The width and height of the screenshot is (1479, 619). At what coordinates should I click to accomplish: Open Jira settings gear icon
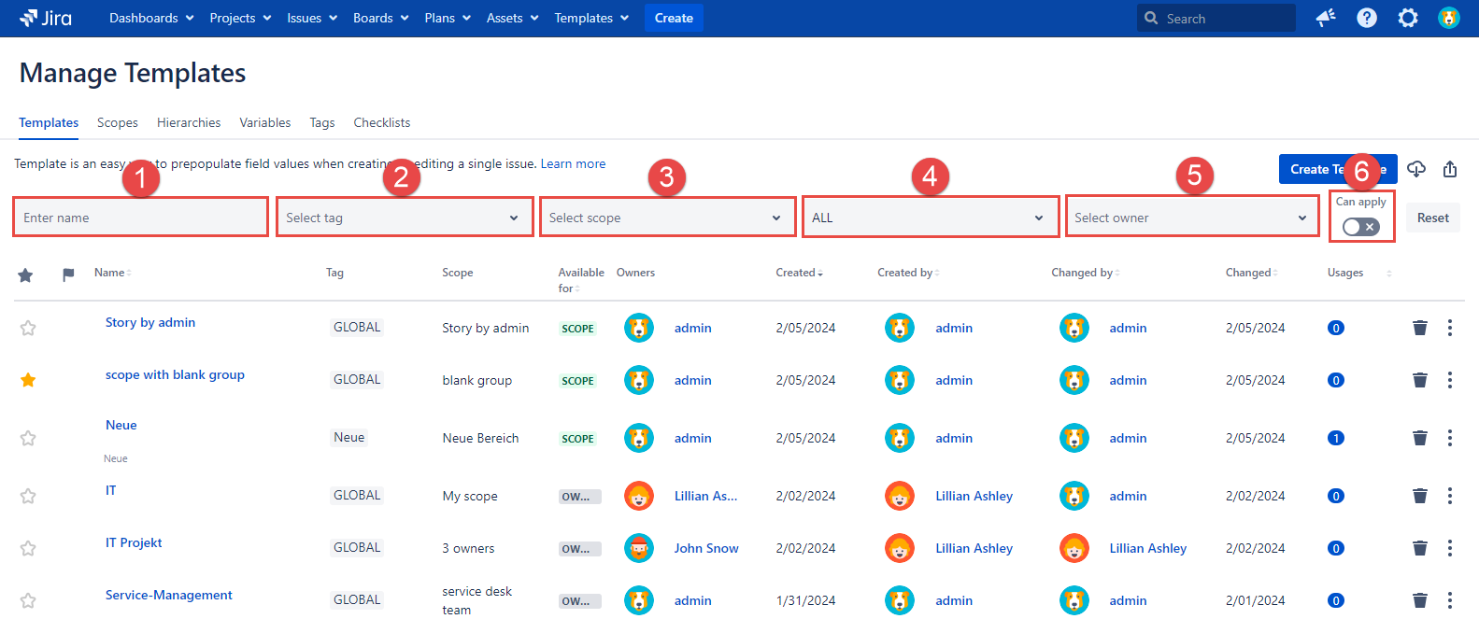click(1407, 18)
